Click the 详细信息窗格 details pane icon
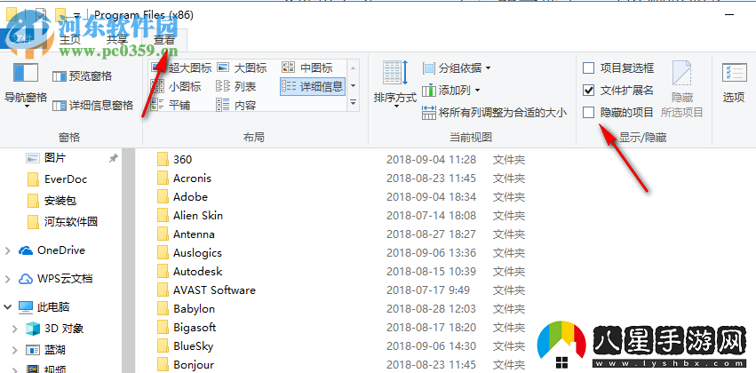This screenshot has height=373, width=756. (x=60, y=106)
